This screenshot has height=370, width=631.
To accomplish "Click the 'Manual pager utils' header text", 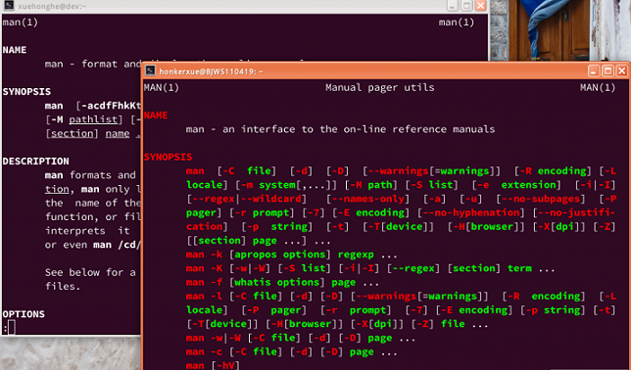I will click(380, 87).
